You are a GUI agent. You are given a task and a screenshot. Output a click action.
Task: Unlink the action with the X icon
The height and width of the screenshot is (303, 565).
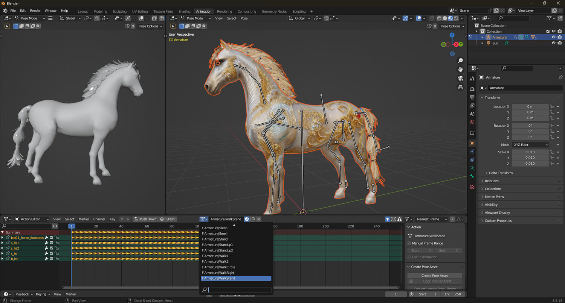(259, 219)
